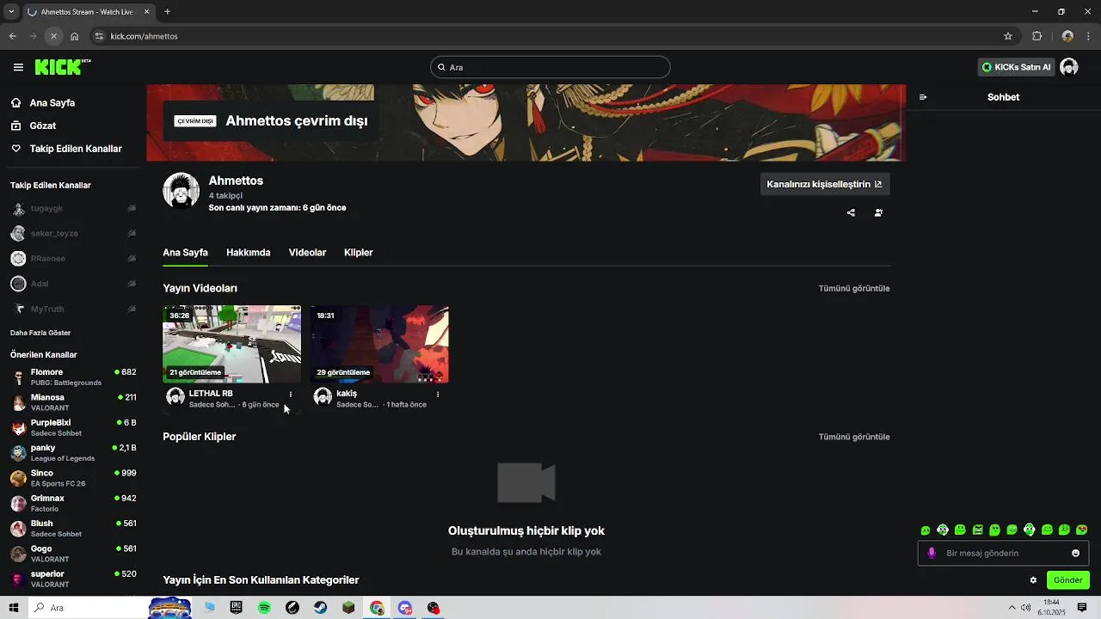Open the Minecraft block taskbar icon
Screen dimensions: 1101x619
(x=348, y=608)
